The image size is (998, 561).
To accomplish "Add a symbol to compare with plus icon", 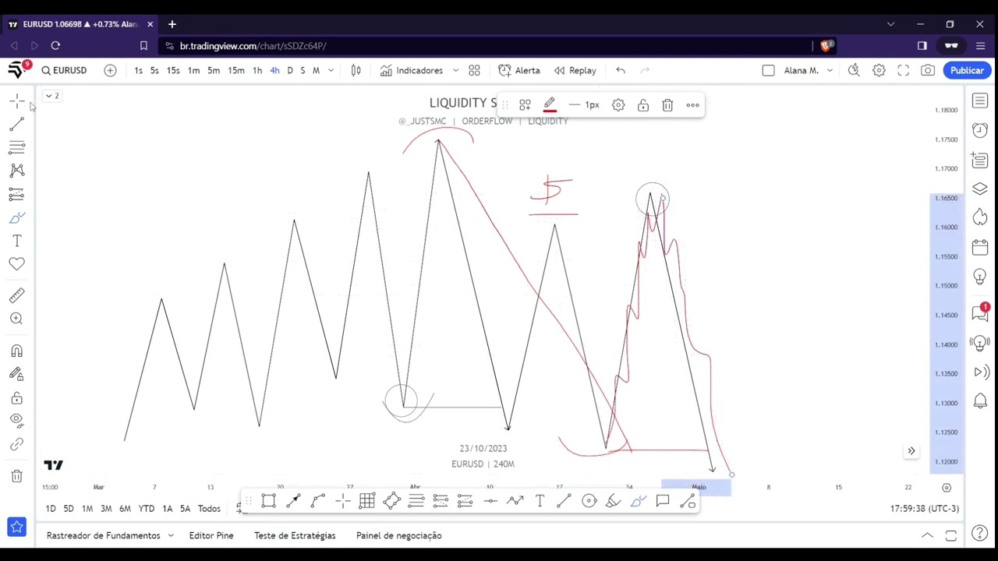I will tap(110, 70).
